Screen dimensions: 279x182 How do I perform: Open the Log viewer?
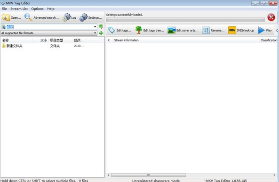point(69,17)
